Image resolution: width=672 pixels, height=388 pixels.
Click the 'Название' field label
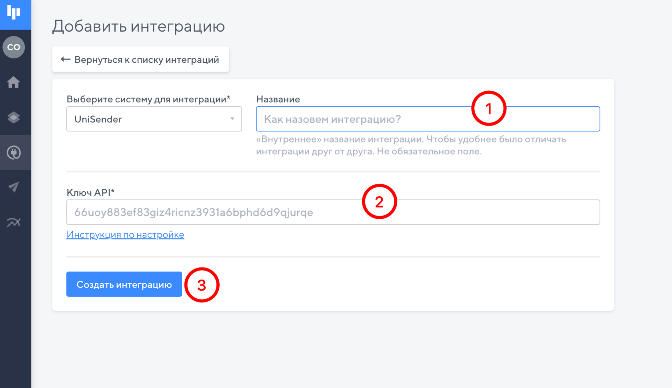278,99
